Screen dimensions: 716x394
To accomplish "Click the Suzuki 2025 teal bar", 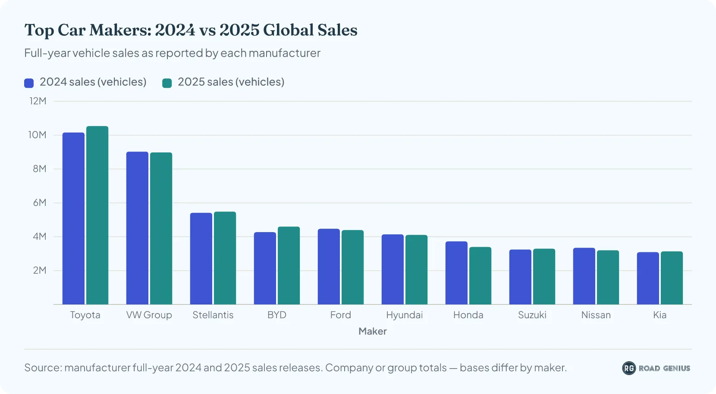I will pyautogui.click(x=544, y=276).
